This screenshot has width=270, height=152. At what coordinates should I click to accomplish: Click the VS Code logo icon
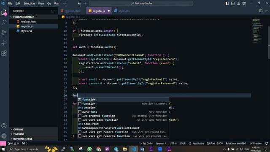3,3
